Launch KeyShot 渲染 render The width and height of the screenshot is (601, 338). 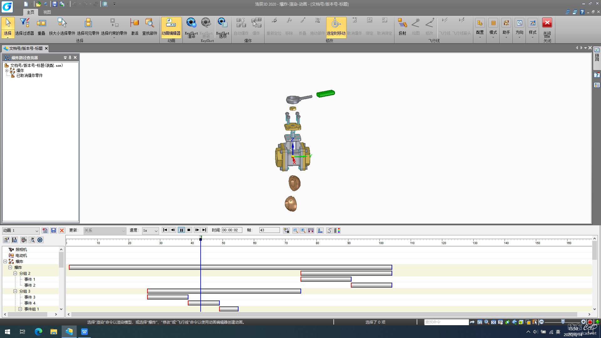pos(191,28)
